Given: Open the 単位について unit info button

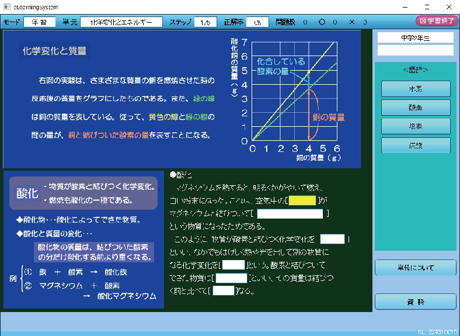Looking at the screenshot, I should 416,268.
